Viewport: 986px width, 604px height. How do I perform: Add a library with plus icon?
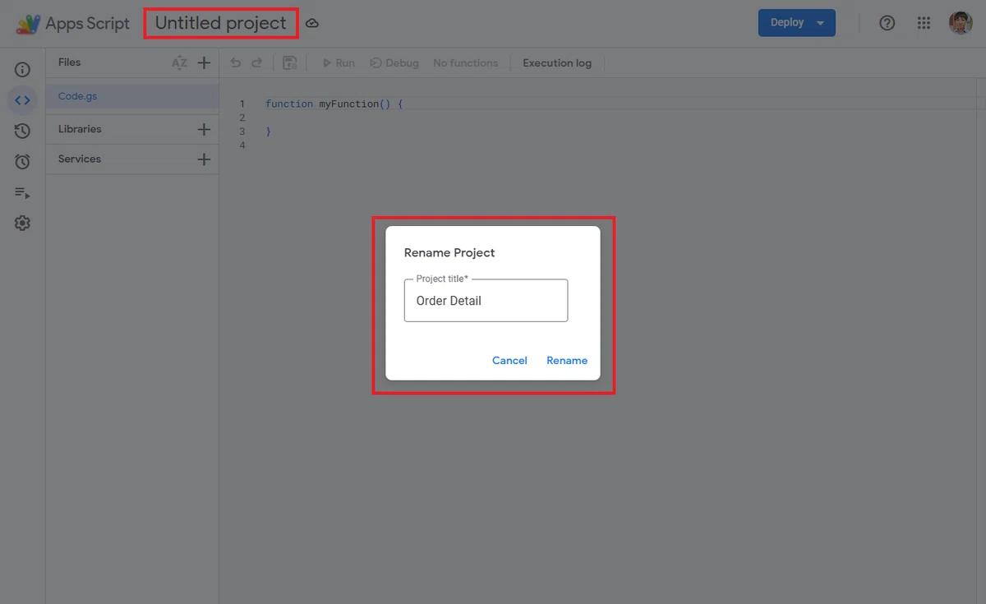tap(205, 129)
